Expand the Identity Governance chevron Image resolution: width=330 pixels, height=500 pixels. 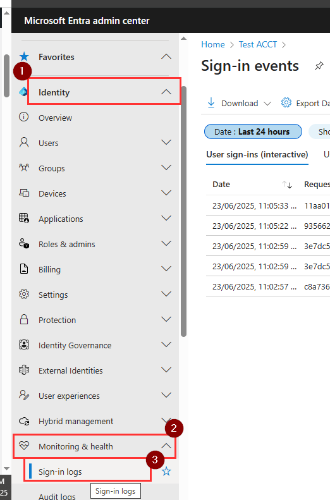coord(166,345)
